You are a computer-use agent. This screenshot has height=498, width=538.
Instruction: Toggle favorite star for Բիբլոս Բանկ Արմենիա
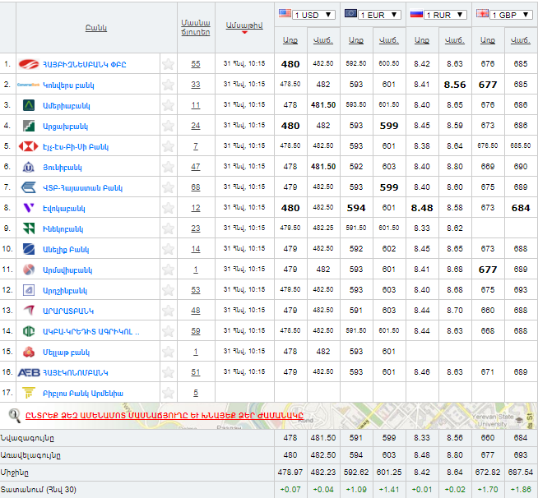pyautogui.click(x=168, y=393)
